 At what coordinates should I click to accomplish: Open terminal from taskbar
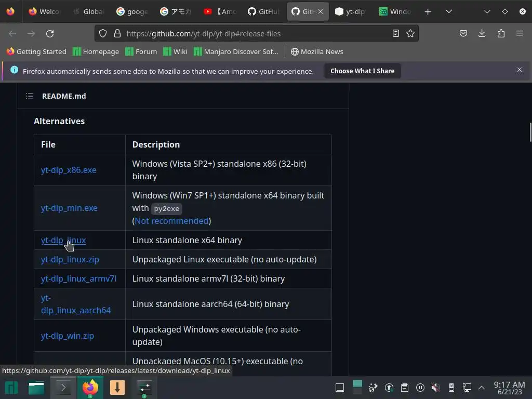(x=63, y=388)
